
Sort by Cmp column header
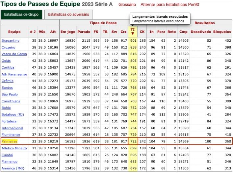[x=183, y=32]
